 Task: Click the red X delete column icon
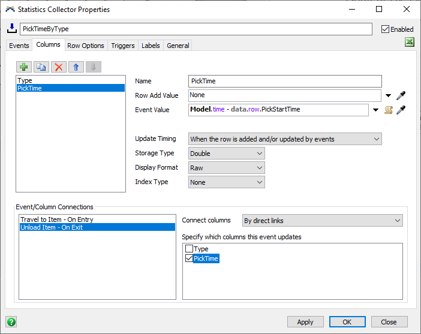[59, 67]
